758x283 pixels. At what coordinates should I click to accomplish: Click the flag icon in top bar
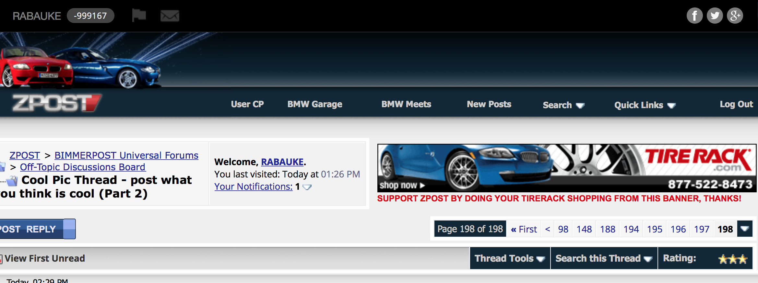139,15
